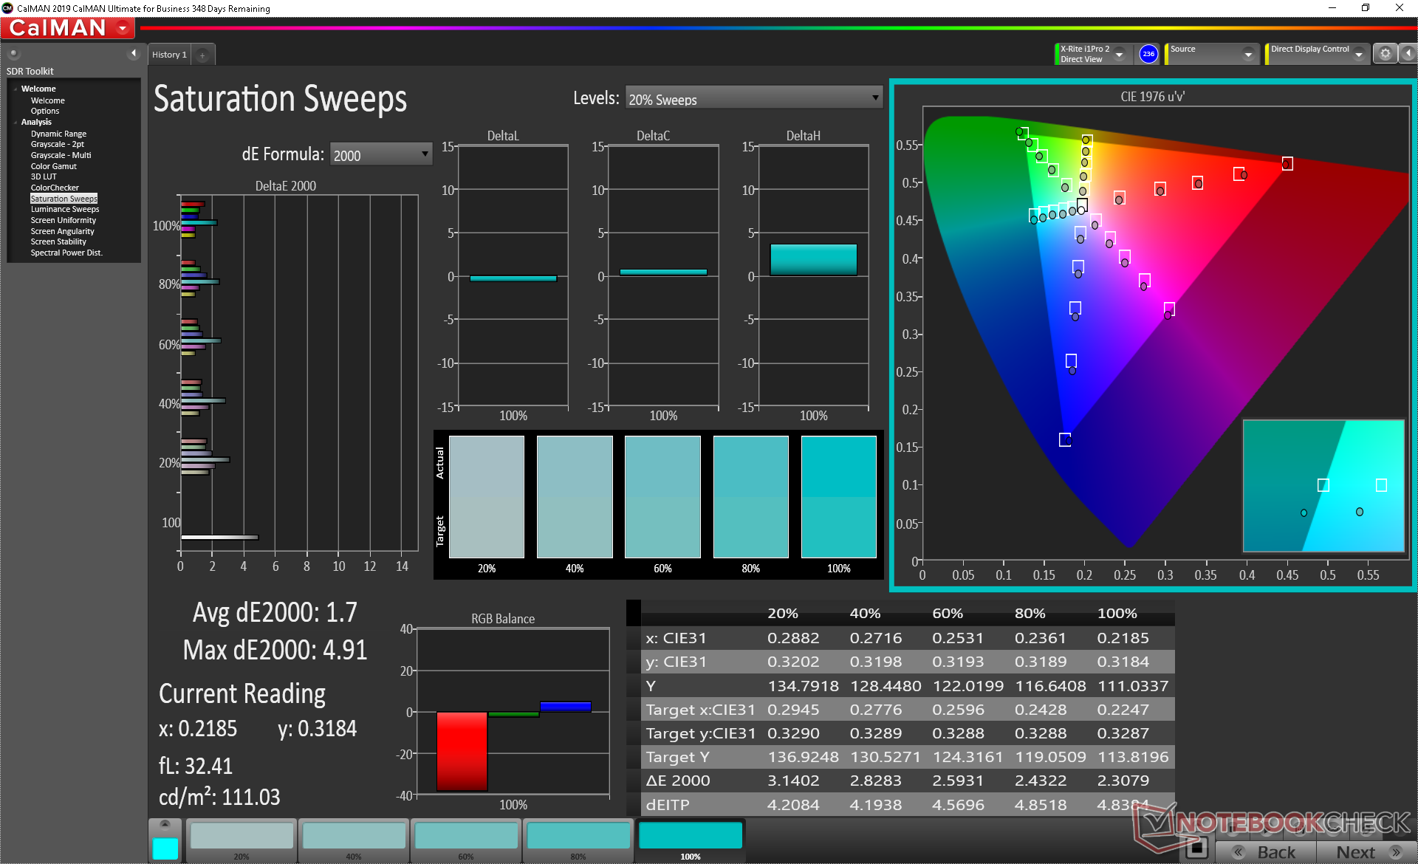Open the Levels 20% Sweeps dropdown
The width and height of the screenshot is (1418, 864).
tap(753, 98)
